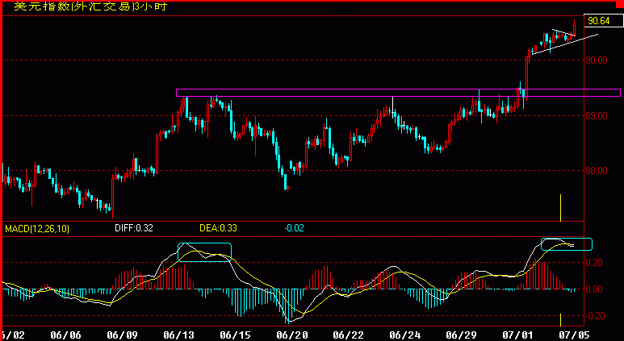Click the -0.20 MACD axis label
The image size is (624, 341).
594,315
